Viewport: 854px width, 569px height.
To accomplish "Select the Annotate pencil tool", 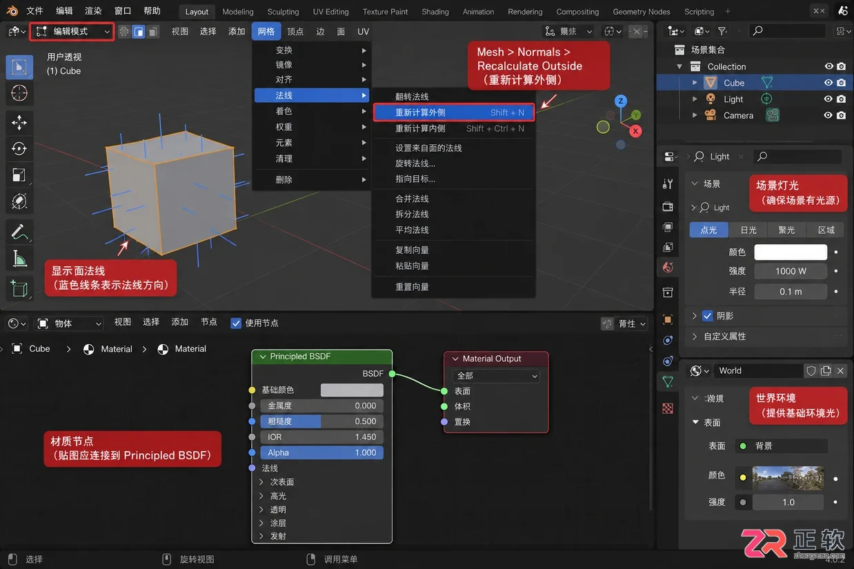I will coord(19,232).
